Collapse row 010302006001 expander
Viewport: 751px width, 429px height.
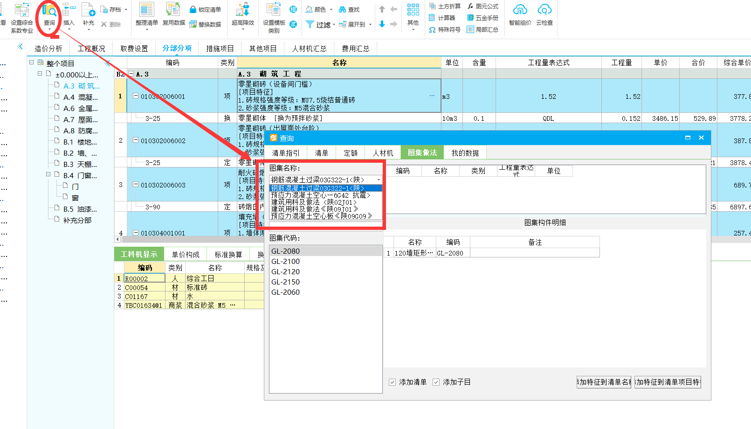tap(136, 96)
